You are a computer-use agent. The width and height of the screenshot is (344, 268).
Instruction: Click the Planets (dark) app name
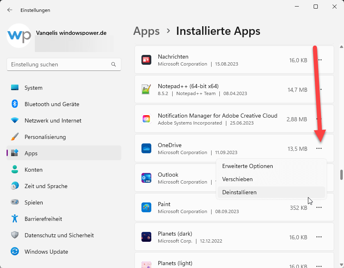click(x=175, y=234)
